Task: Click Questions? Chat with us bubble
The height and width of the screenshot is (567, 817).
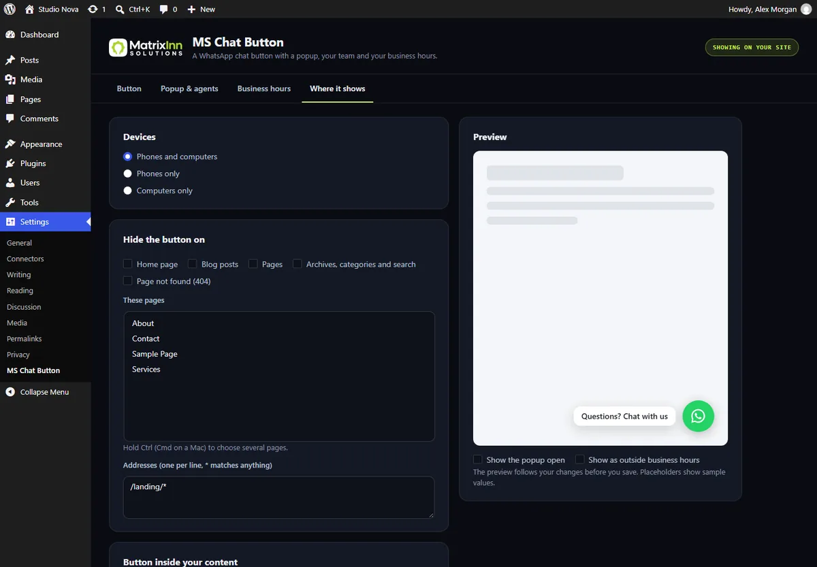Action: 624,417
